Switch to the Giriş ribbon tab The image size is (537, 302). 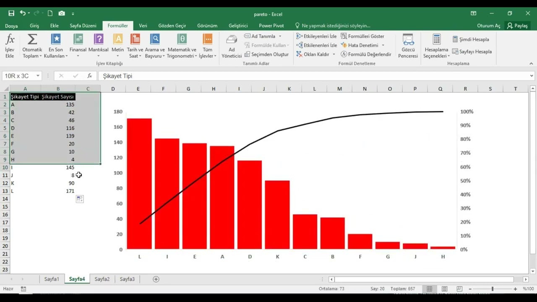34,26
